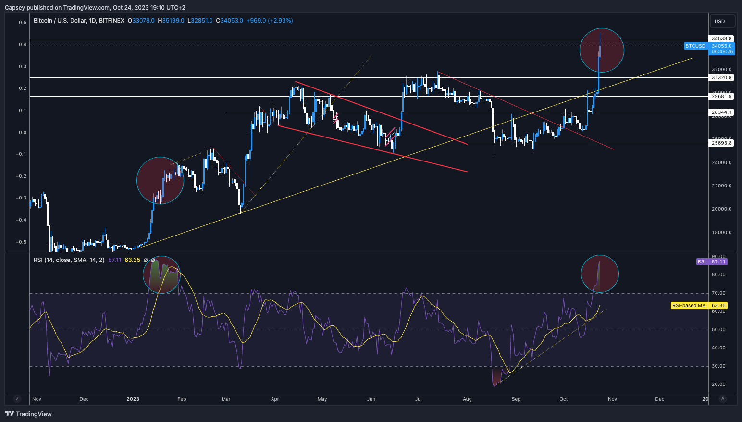The width and height of the screenshot is (742, 422).
Task: Click the TradingView logo icon bottom-left
Action: (10, 414)
